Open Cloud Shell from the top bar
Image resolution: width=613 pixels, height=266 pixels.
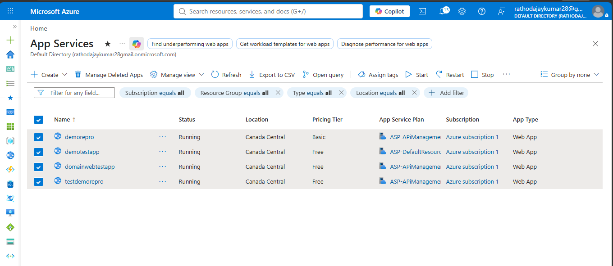tap(422, 11)
